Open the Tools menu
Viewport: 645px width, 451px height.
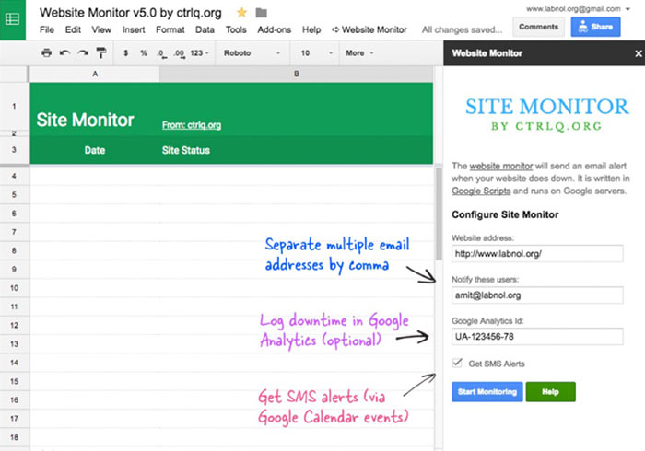coord(236,29)
